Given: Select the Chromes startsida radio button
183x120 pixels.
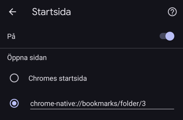Looking at the screenshot, I should (x=14, y=78).
